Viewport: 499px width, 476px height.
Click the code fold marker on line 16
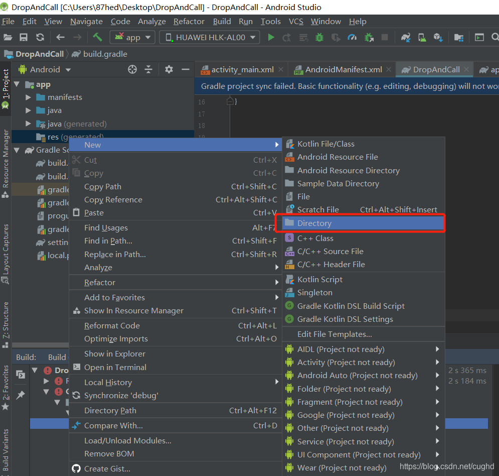point(230,101)
